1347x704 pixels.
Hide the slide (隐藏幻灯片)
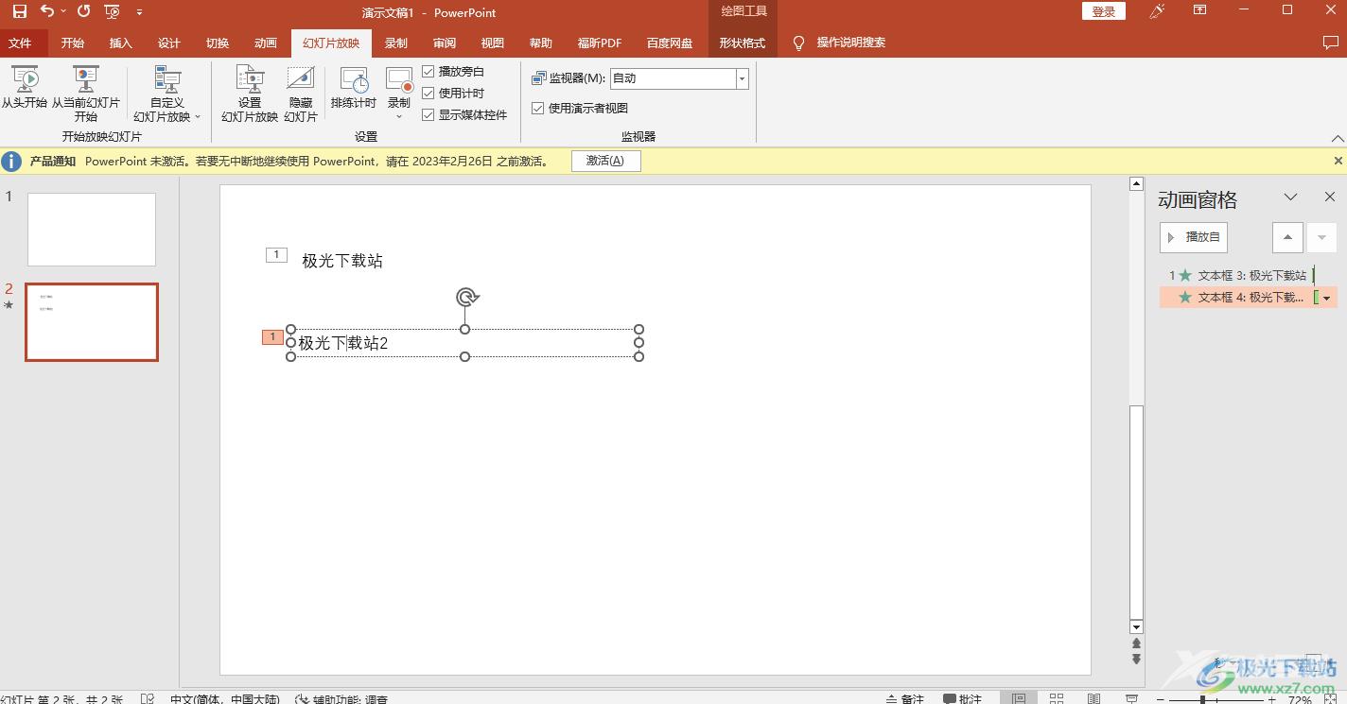pyautogui.click(x=301, y=94)
